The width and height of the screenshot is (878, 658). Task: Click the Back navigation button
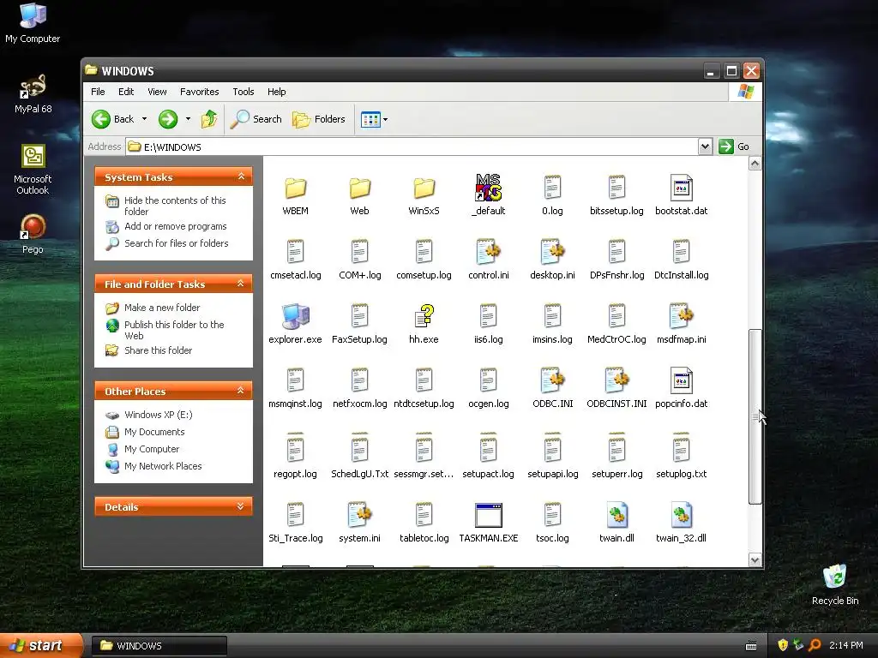click(113, 118)
